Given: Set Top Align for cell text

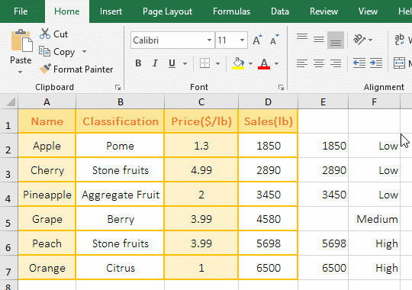Looking at the screenshot, I should tap(302, 37).
